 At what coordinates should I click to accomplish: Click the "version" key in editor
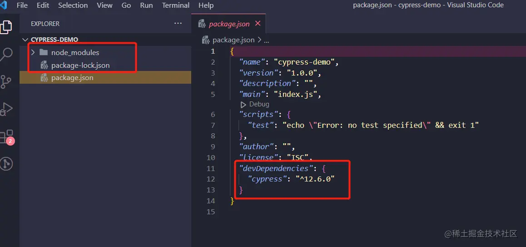coord(259,73)
